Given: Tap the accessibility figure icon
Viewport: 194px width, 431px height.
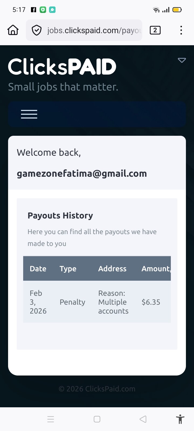Looking at the screenshot, I should [180, 419].
